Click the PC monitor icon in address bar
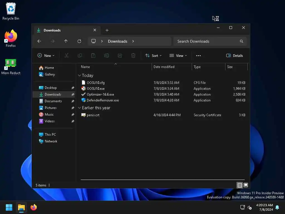The height and width of the screenshot is (214, 285). pyautogui.click(x=94, y=41)
